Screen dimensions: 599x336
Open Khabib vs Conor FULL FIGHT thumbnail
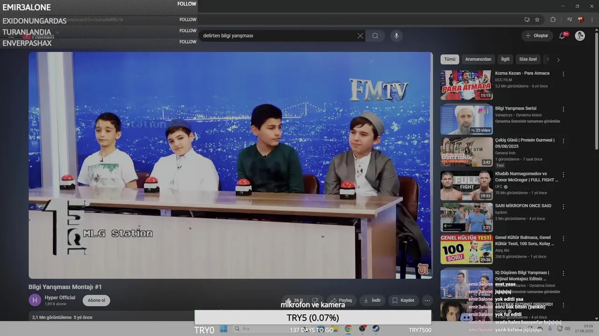click(x=466, y=185)
